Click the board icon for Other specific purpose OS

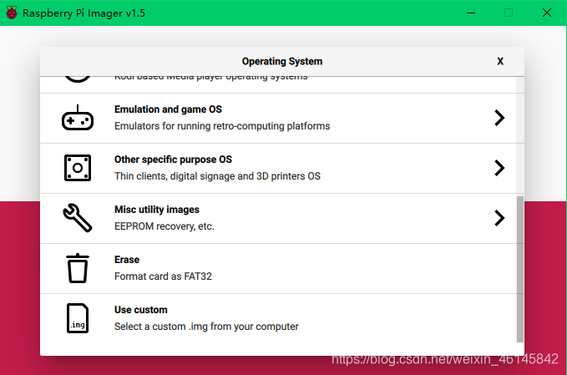point(78,168)
